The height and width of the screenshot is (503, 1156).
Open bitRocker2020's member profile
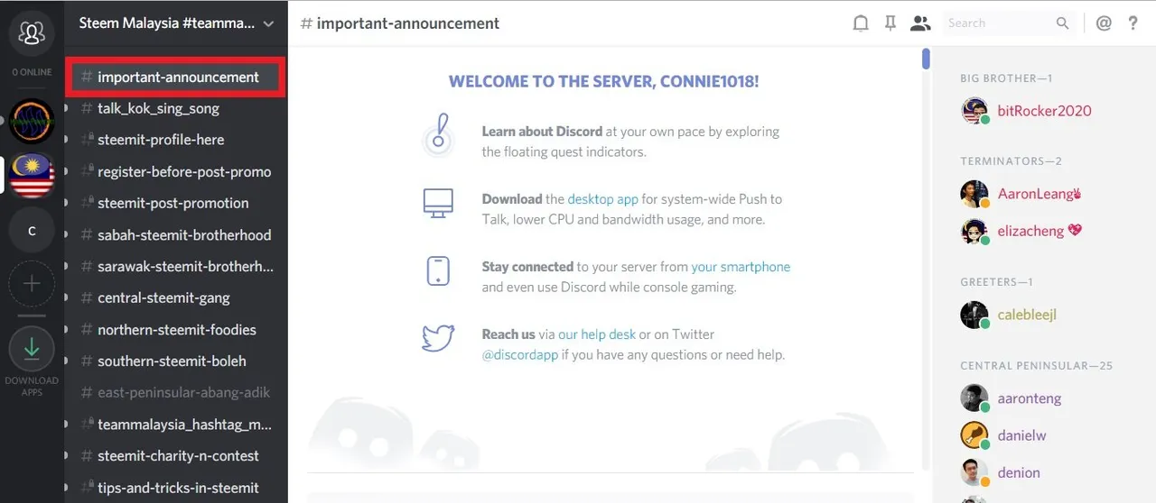click(x=1044, y=111)
